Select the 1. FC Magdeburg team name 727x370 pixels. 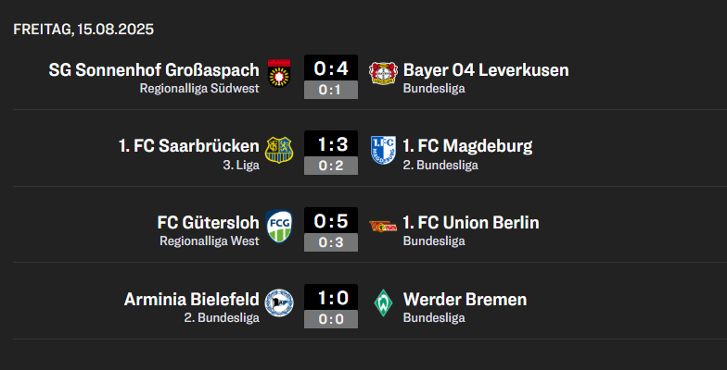467,146
